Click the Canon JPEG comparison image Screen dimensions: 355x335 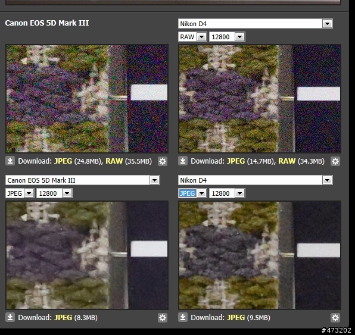87,255
